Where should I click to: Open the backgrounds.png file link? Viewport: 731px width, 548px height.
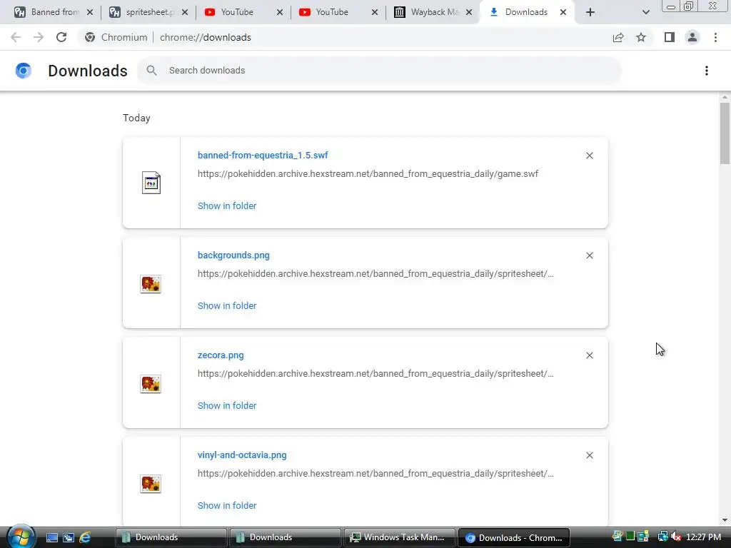pyautogui.click(x=233, y=255)
